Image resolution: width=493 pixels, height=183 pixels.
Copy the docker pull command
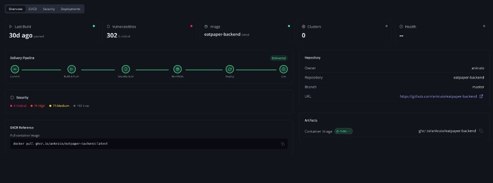[283, 144]
